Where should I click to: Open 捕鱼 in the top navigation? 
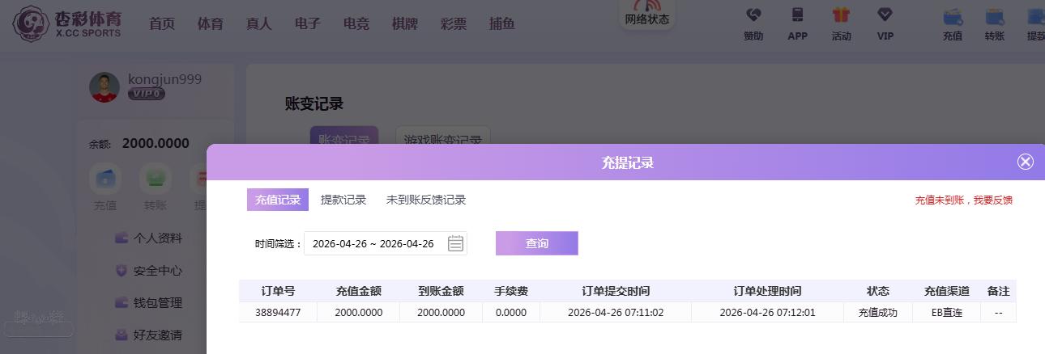502,23
